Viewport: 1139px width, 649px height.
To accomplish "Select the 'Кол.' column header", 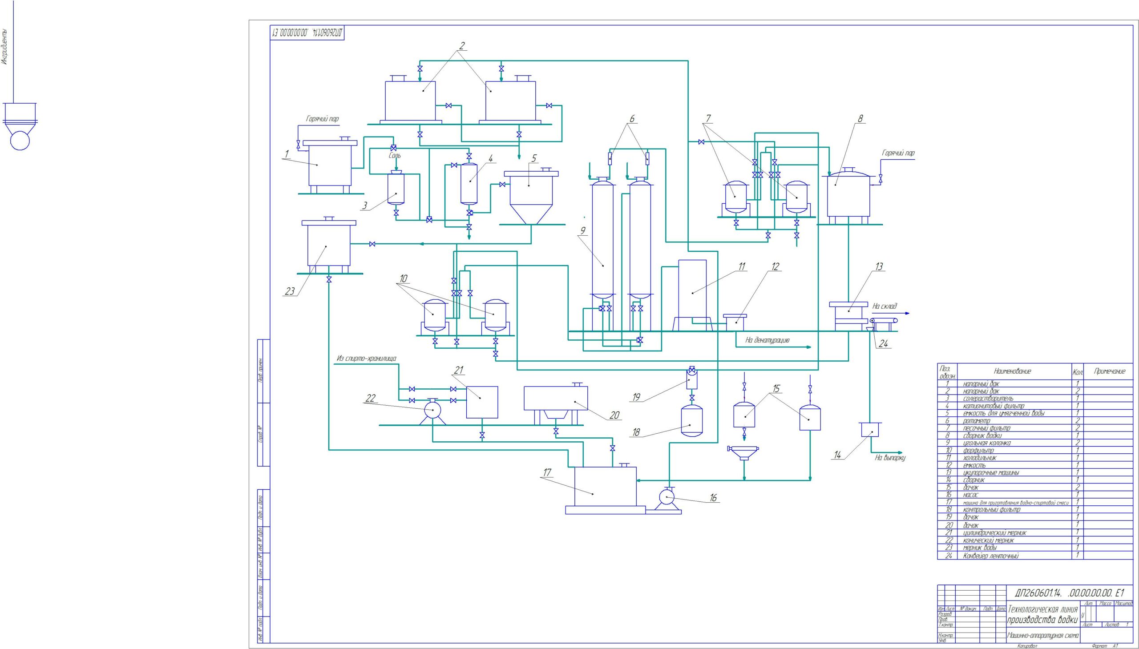I will [x=1077, y=372].
